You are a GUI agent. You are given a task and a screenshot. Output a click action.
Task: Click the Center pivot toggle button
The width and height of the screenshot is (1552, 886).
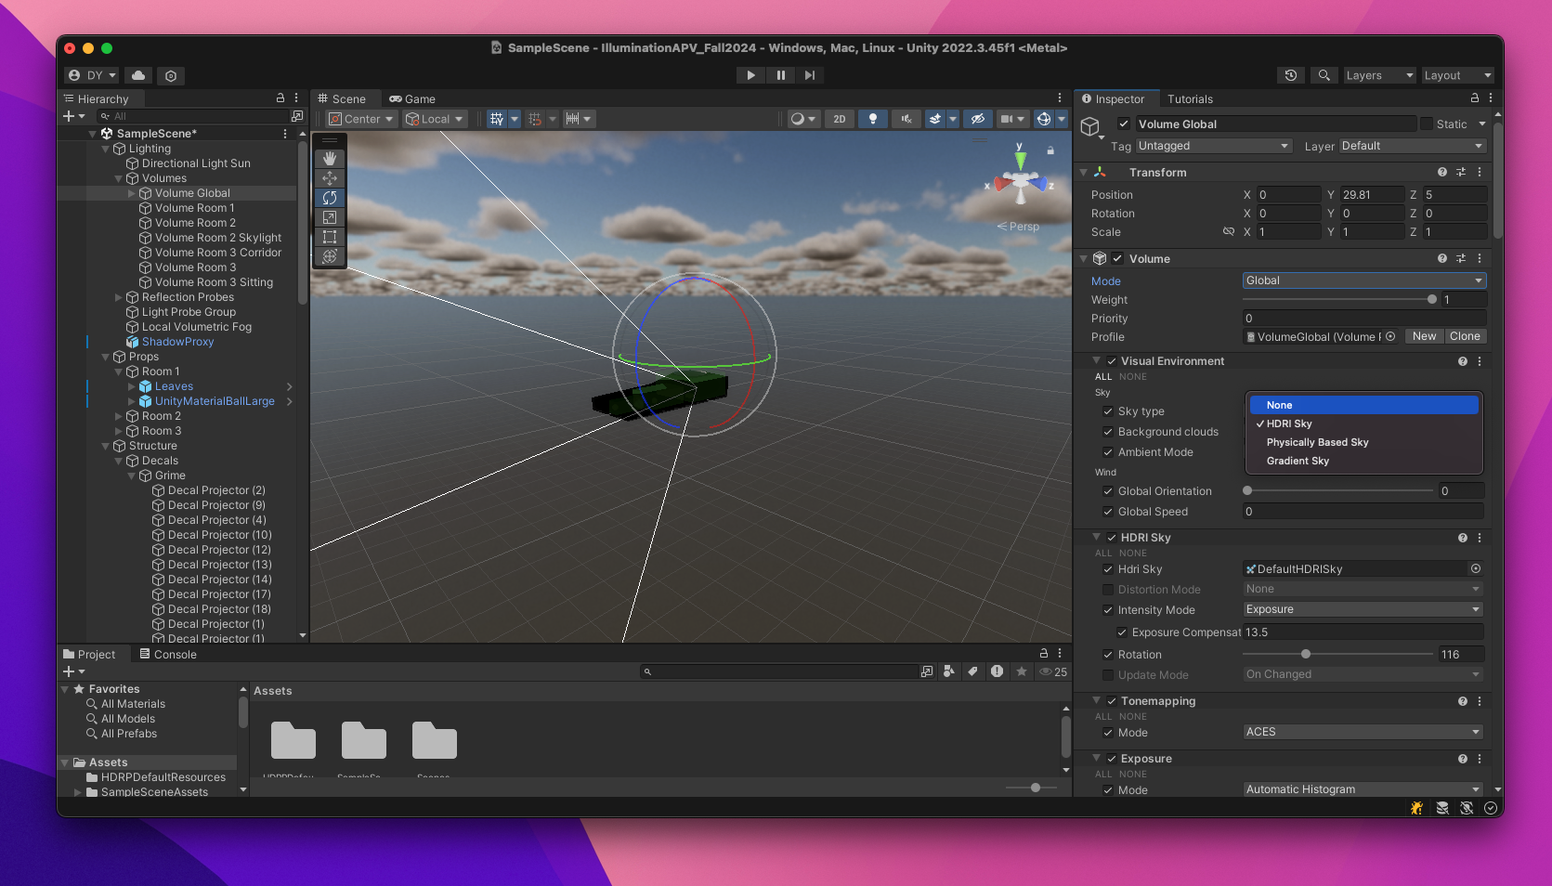coord(362,119)
